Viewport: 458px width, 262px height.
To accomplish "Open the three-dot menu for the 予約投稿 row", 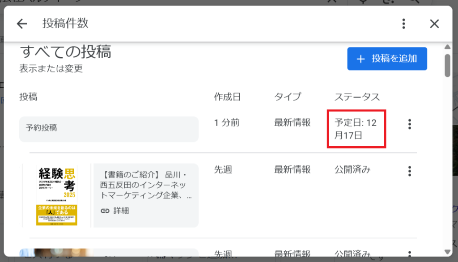I will (409, 124).
